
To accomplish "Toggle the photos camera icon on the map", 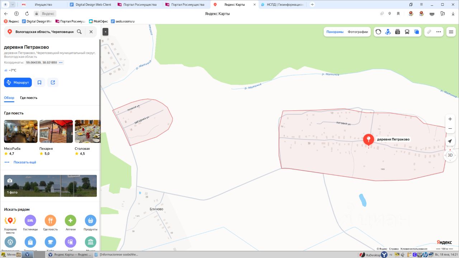I will 397,32.
